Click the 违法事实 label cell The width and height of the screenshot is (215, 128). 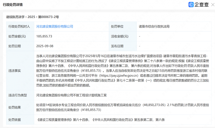tap(20, 71)
